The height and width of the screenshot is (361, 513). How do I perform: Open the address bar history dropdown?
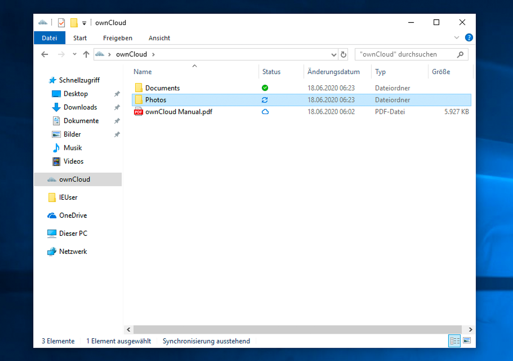334,54
